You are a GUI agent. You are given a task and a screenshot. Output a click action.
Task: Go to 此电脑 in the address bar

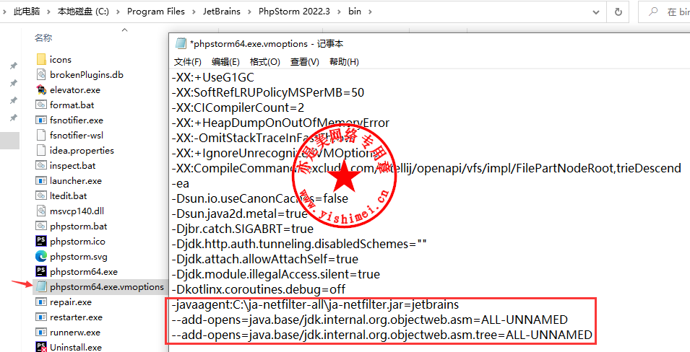(27, 12)
